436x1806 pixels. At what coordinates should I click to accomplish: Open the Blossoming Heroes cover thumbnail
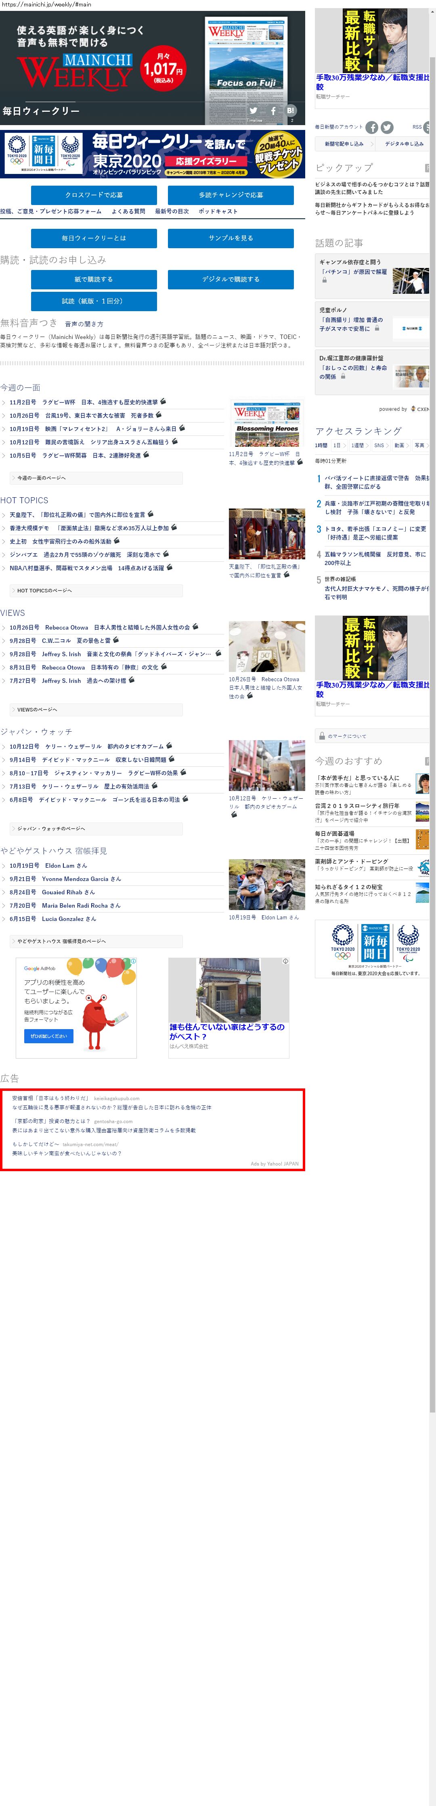tap(266, 424)
